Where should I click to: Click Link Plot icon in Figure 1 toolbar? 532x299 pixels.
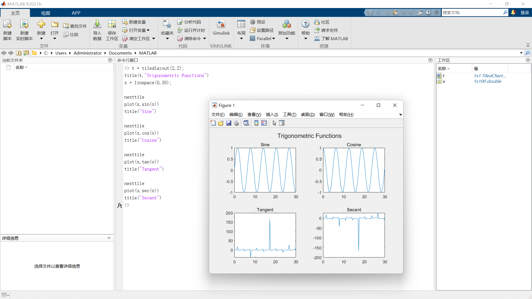[246, 123]
